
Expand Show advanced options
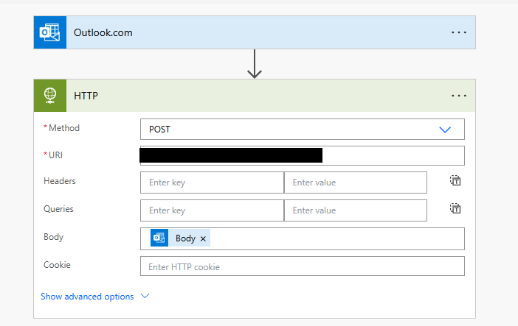click(87, 297)
